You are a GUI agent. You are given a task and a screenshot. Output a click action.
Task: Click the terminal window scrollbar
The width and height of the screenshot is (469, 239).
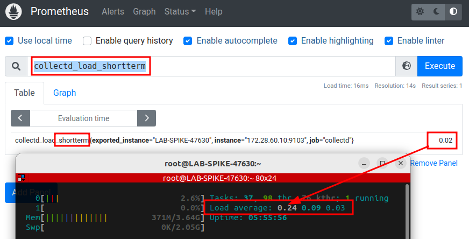coord(407,211)
